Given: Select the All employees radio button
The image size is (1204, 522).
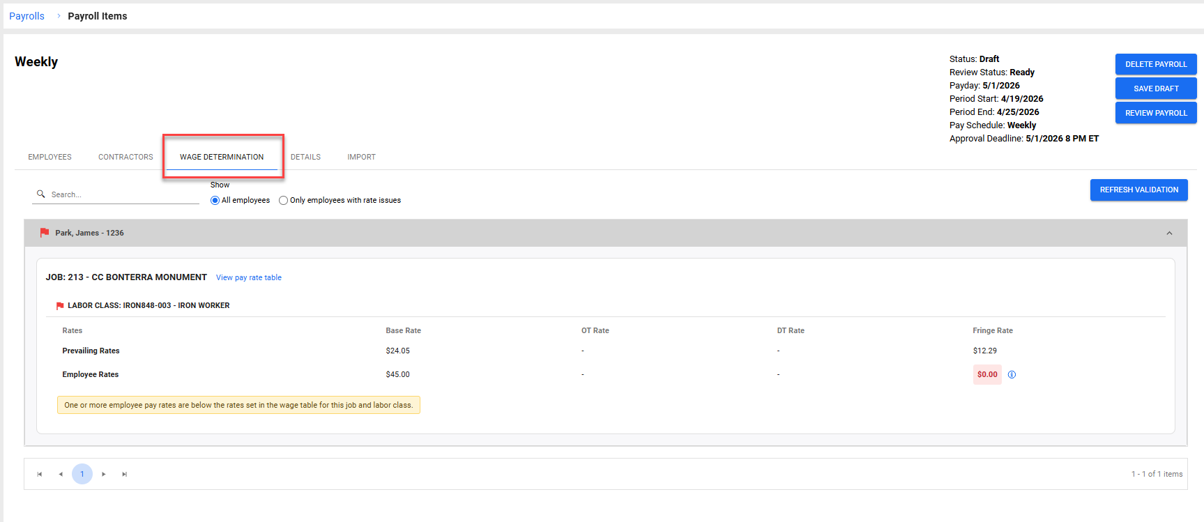Looking at the screenshot, I should coord(215,201).
